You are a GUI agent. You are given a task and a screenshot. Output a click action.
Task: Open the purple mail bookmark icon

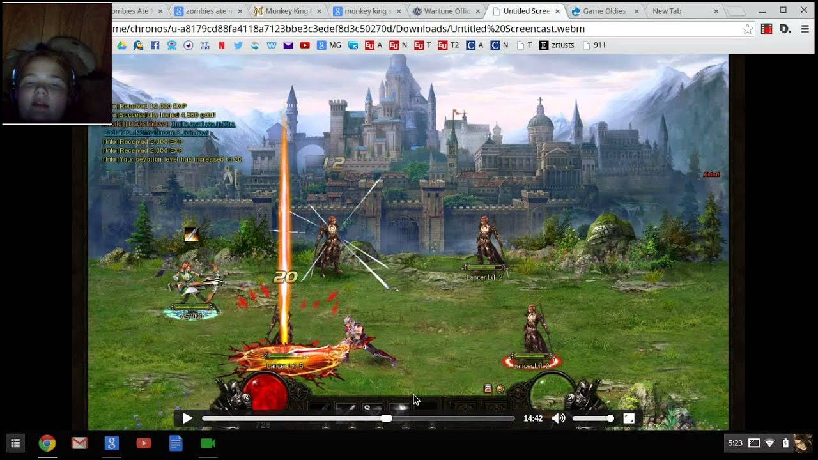(288, 45)
